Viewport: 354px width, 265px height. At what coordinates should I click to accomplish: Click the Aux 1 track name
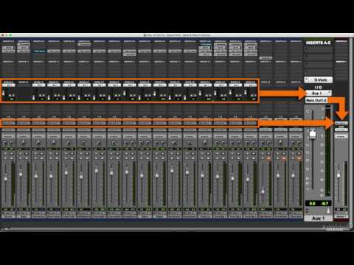pyautogui.click(x=318, y=218)
